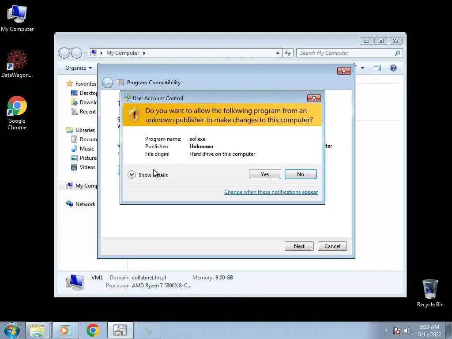Toggle the preview pane icon in Explorer
Viewport: 452px width, 339px height.
377,68
